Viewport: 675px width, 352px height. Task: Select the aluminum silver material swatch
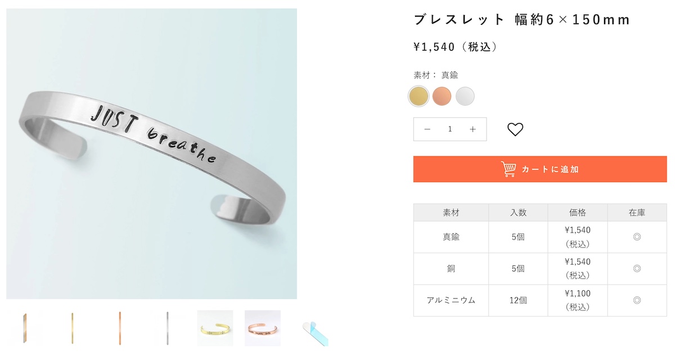pyautogui.click(x=465, y=96)
